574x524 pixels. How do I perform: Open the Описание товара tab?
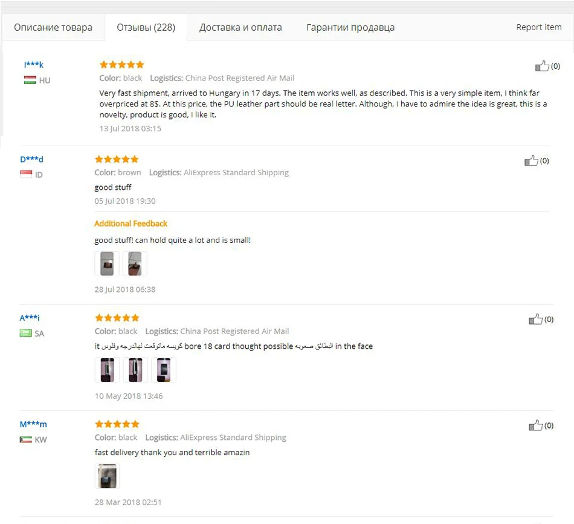point(53,27)
